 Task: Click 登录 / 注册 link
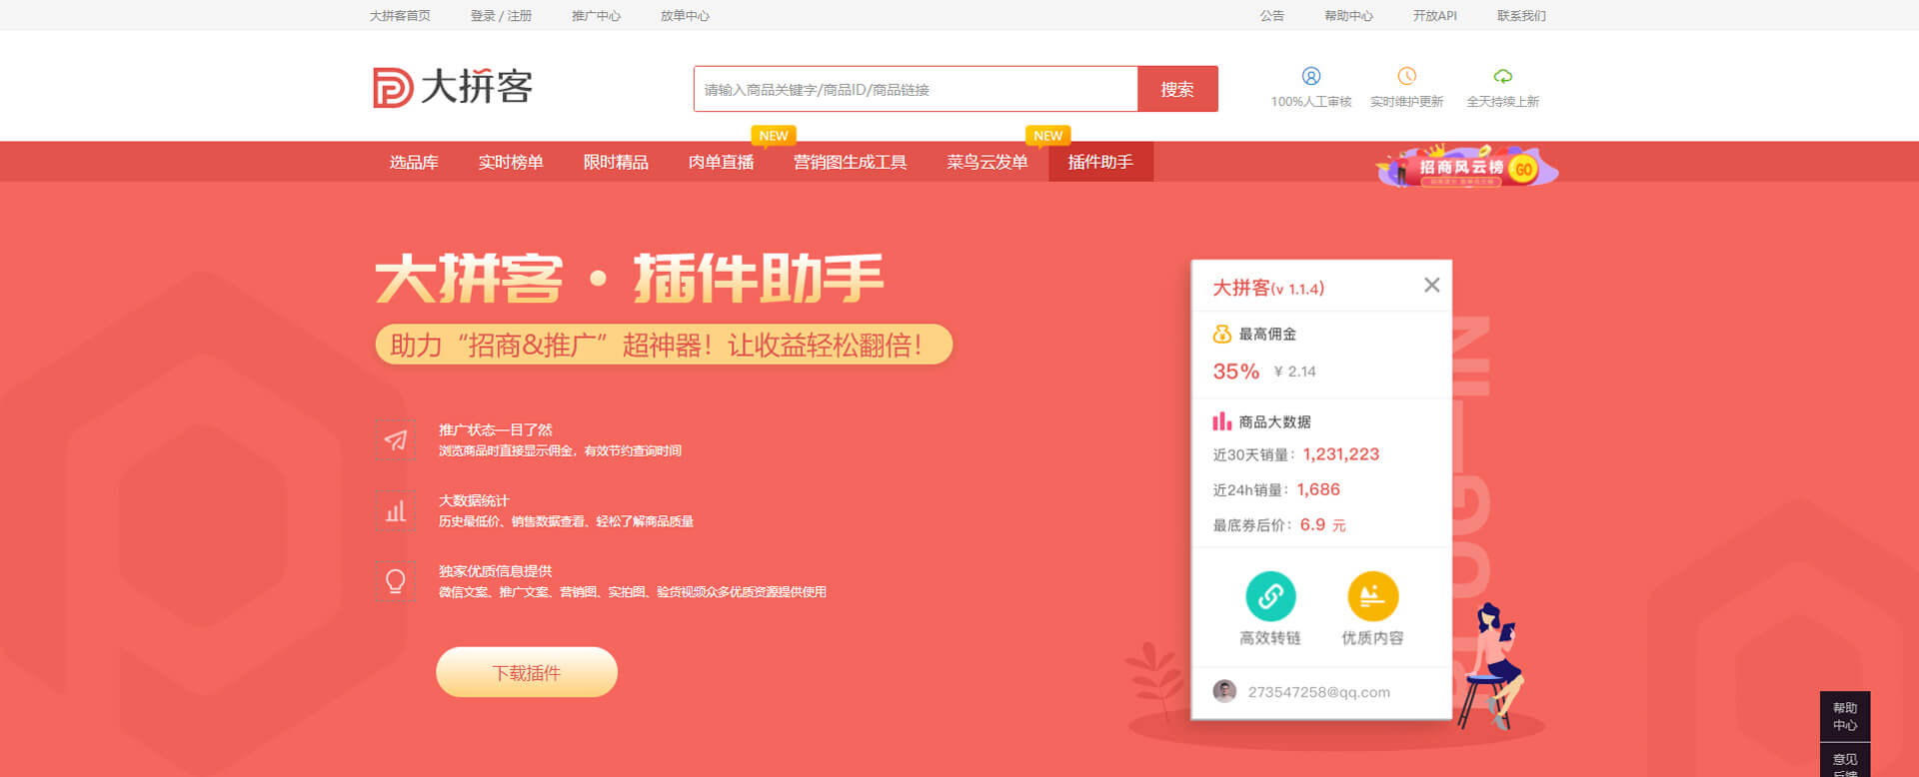pos(501,16)
